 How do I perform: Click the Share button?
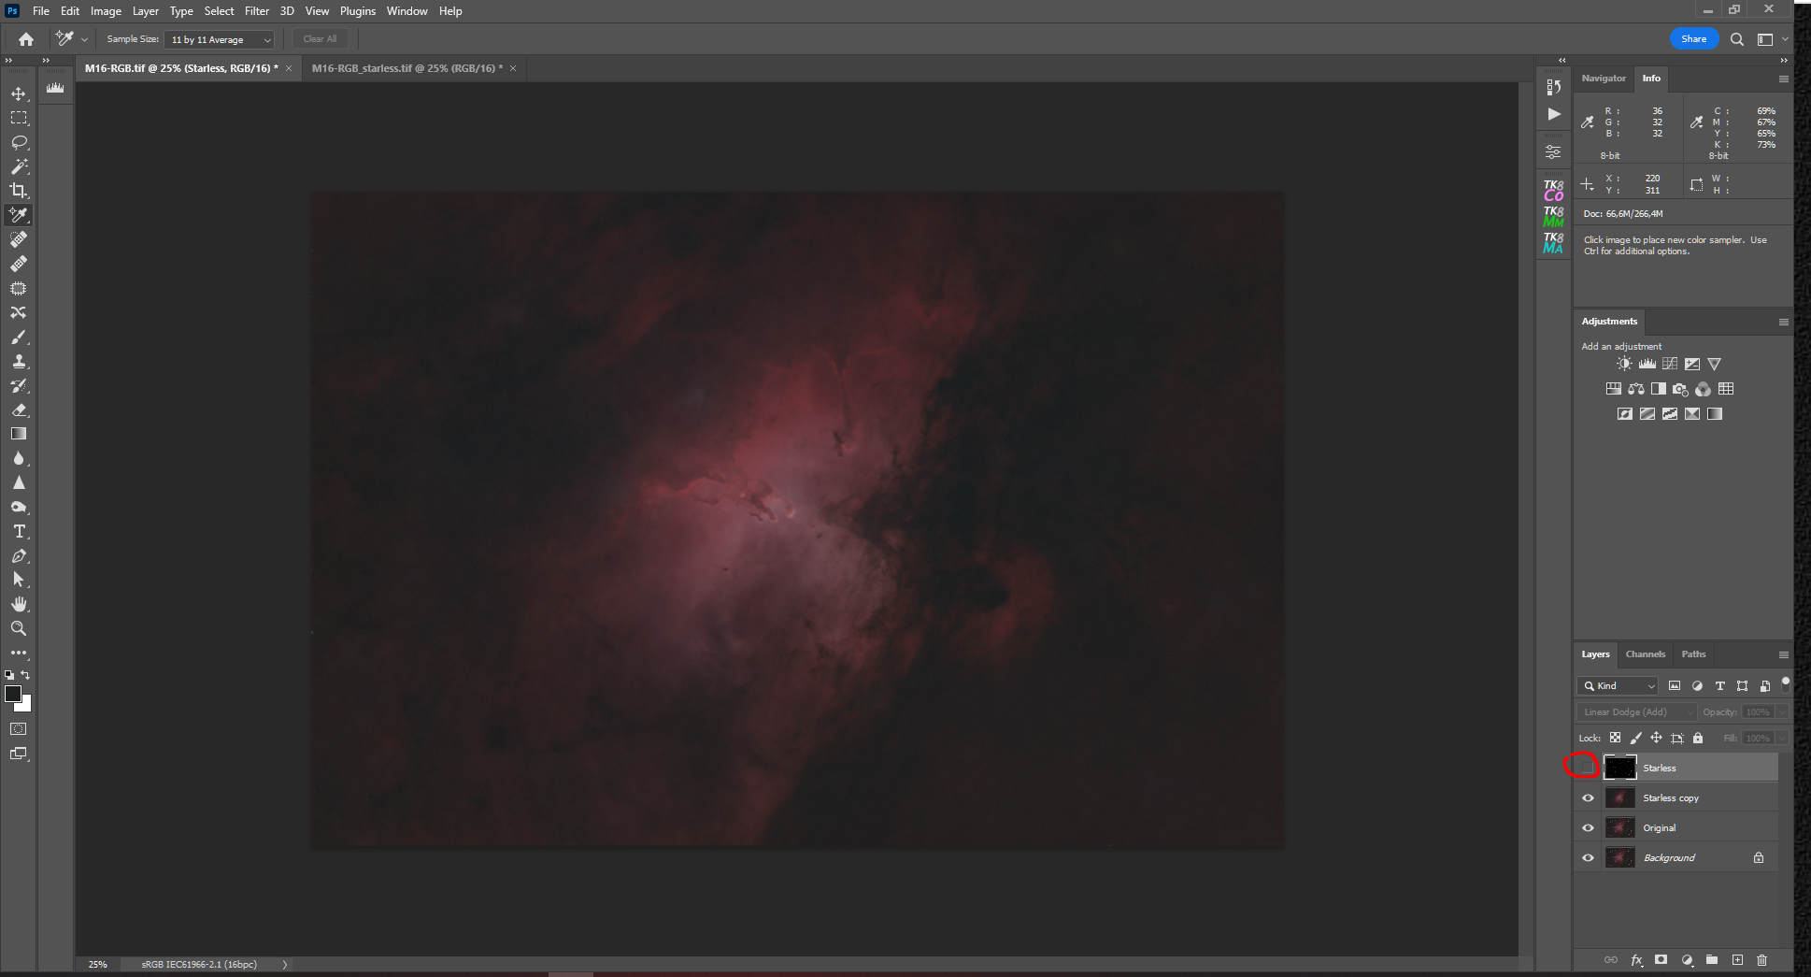[x=1693, y=39]
